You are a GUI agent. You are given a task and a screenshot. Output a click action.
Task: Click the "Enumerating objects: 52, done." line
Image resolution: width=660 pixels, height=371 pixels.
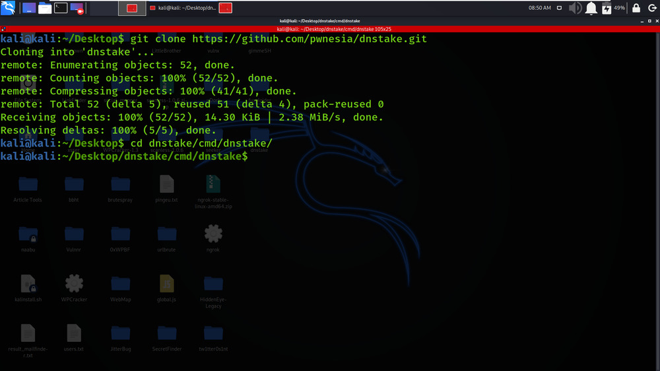click(x=117, y=65)
